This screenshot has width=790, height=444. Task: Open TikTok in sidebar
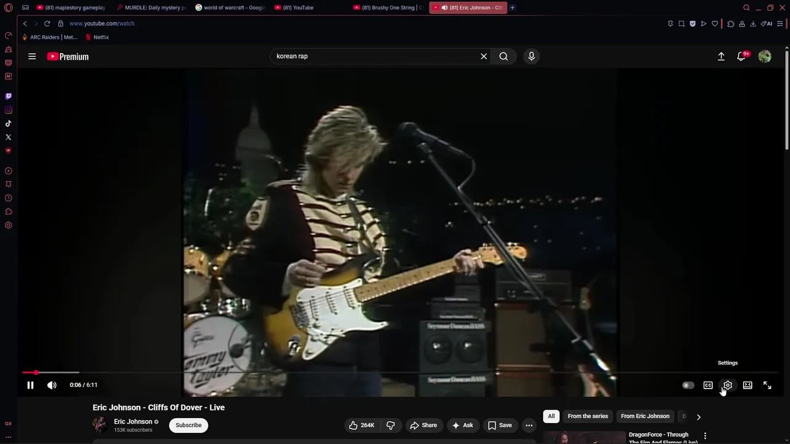point(8,123)
